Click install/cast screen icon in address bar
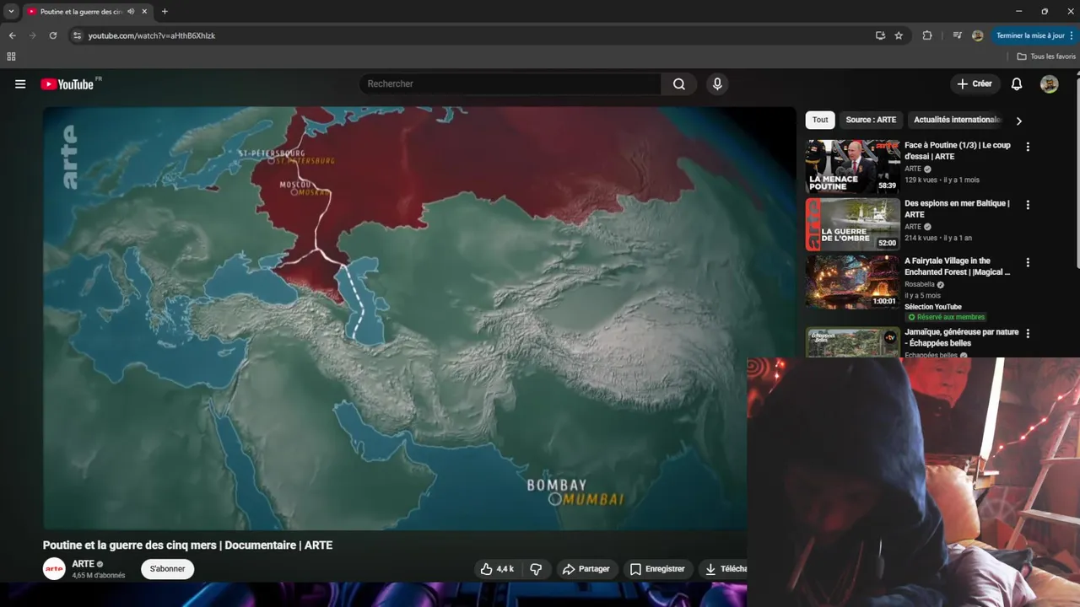Screen dimensions: 1080x607 (x=880, y=35)
